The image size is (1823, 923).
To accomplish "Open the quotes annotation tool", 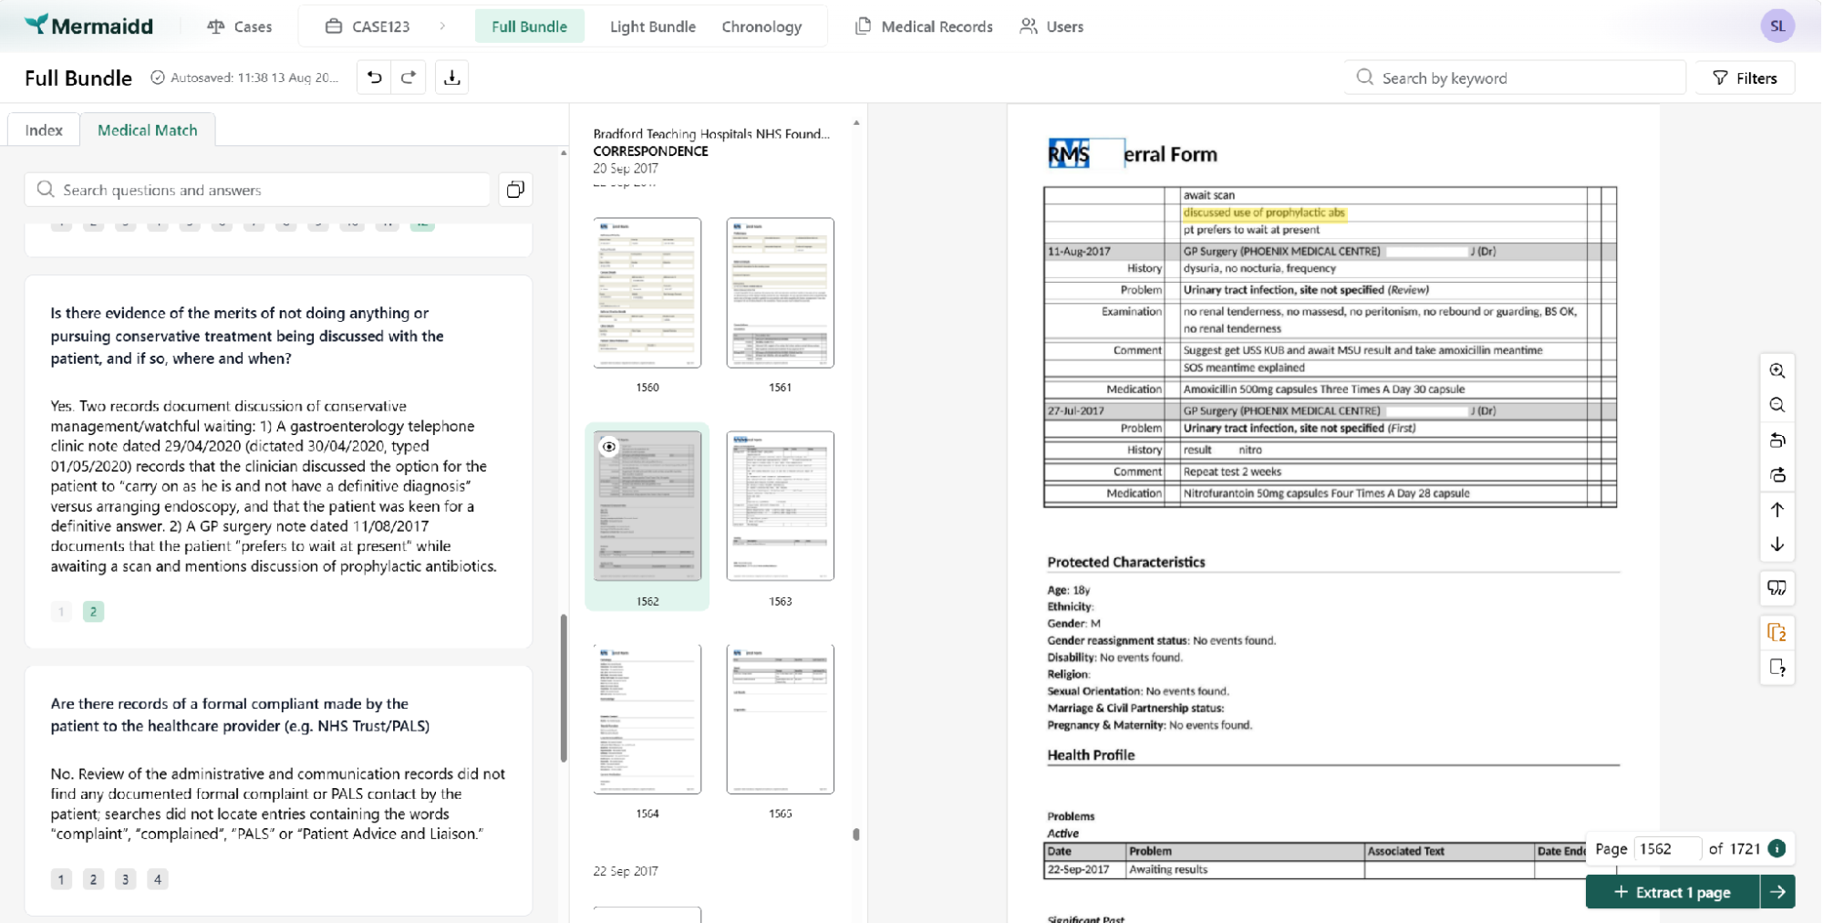I will point(1776,587).
